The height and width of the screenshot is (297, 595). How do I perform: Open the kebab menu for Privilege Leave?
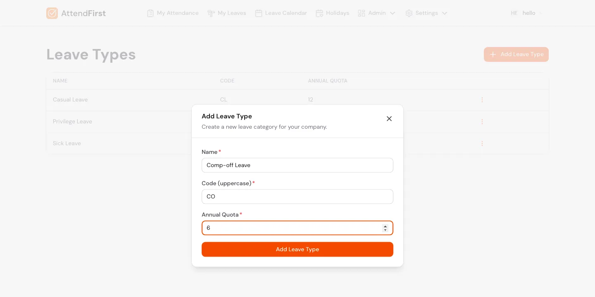pyautogui.click(x=482, y=121)
